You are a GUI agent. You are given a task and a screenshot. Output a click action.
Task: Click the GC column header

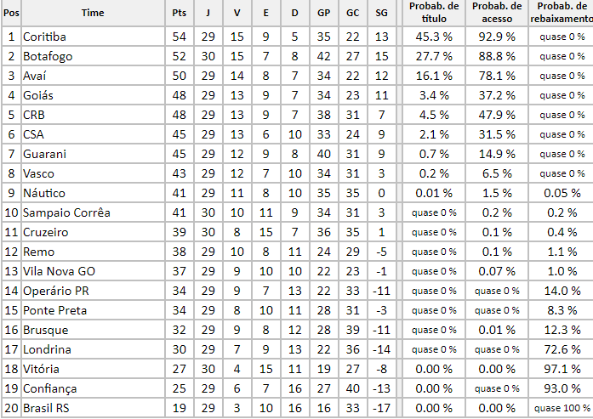(x=352, y=13)
